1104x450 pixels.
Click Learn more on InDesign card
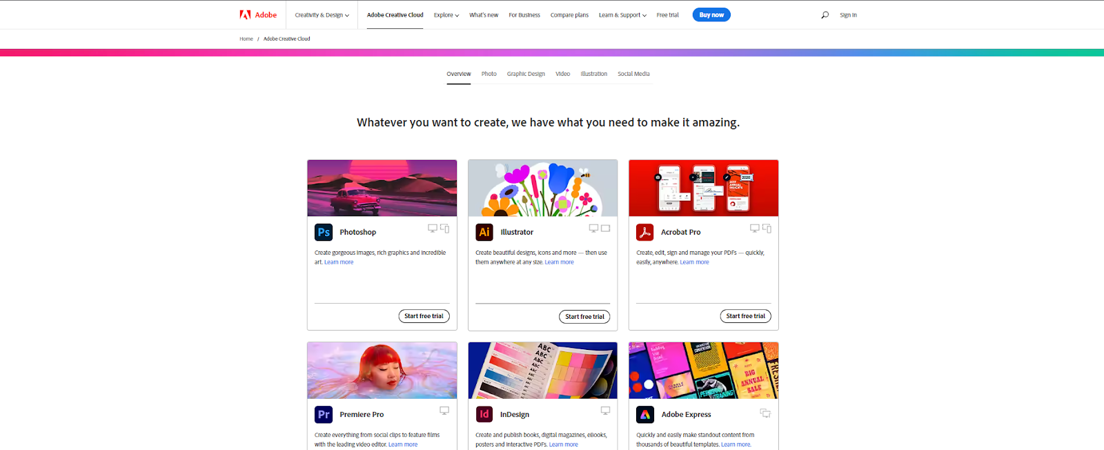(564, 444)
